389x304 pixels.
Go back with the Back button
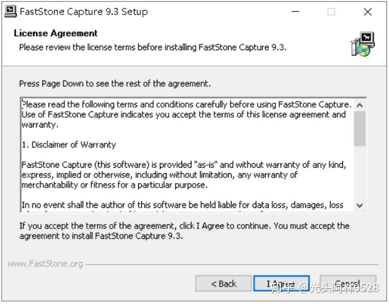[x=223, y=284]
